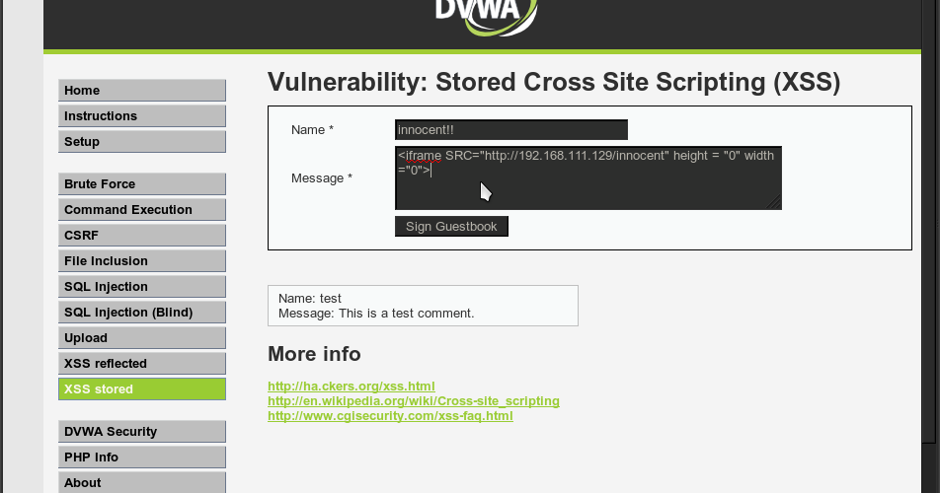Click the 'Message *' field label
940x493 pixels.
[x=322, y=178]
